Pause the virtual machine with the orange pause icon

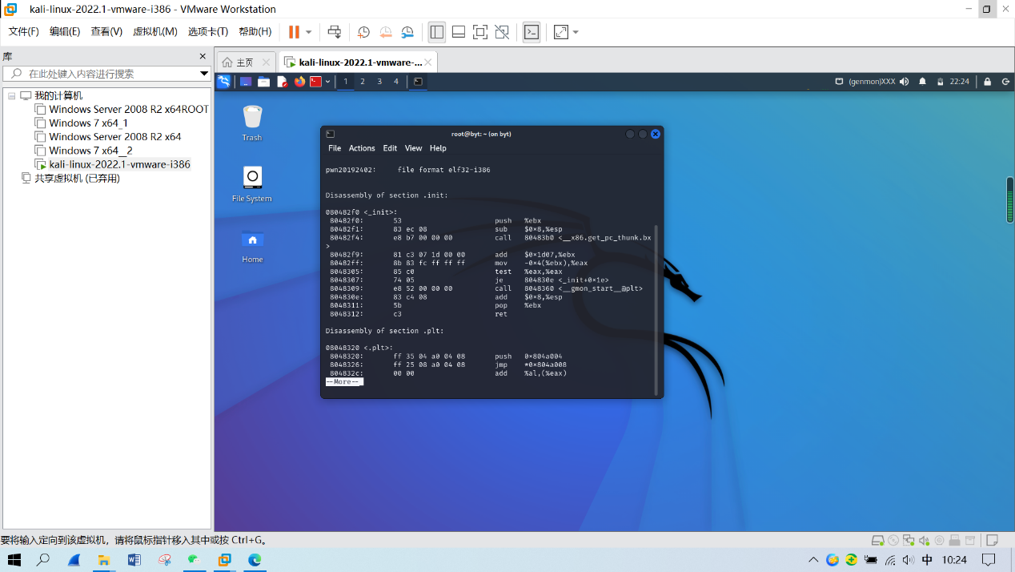coord(294,32)
